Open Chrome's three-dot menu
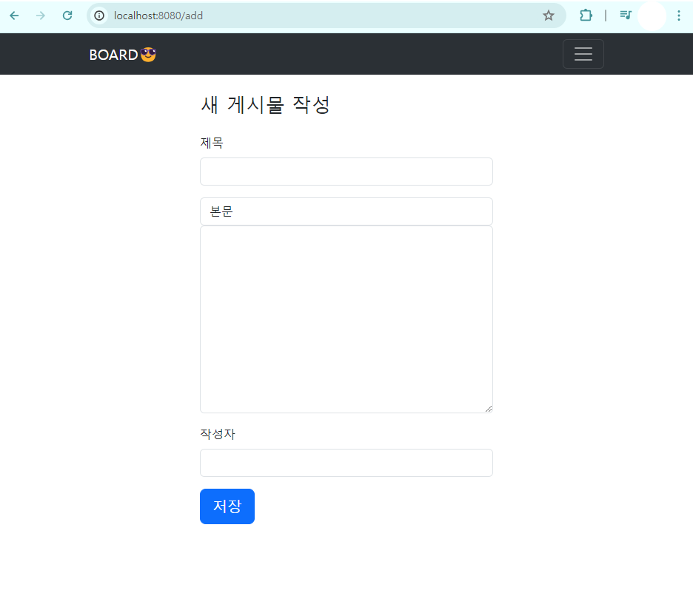The height and width of the screenshot is (607, 693). point(679,16)
